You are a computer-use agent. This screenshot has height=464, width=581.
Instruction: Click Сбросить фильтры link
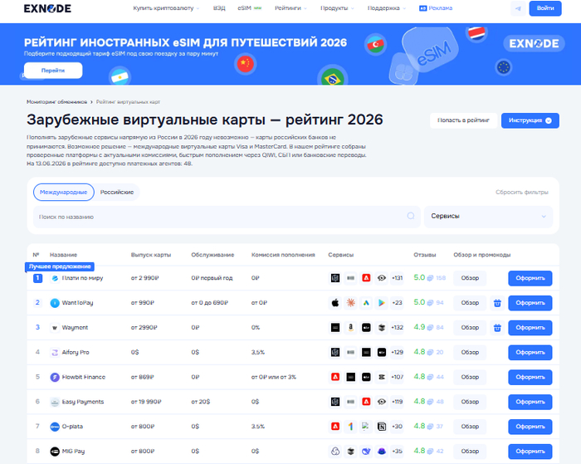click(522, 192)
